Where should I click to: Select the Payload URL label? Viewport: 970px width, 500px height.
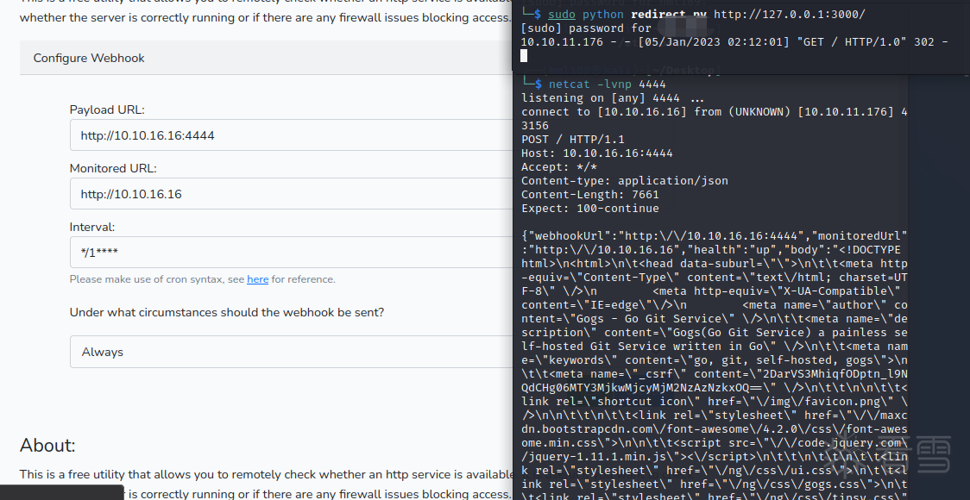pyautogui.click(x=107, y=110)
